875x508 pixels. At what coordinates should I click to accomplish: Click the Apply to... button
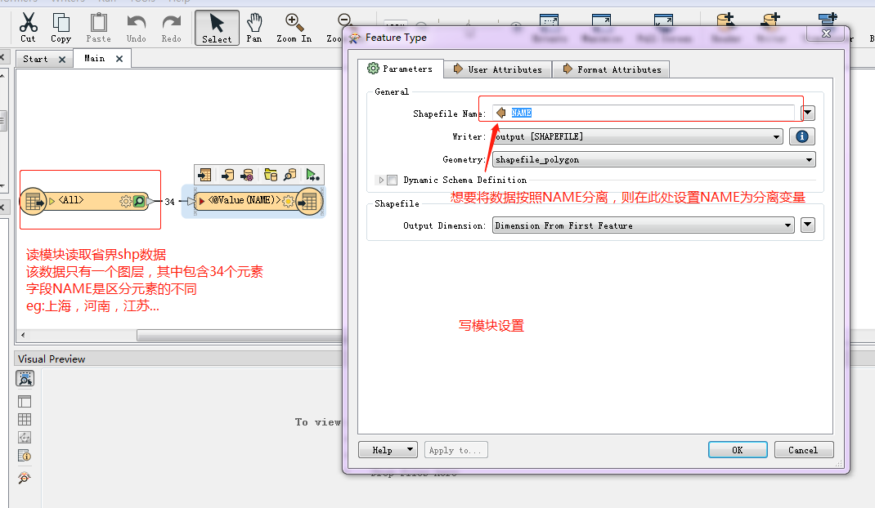point(455,449)
